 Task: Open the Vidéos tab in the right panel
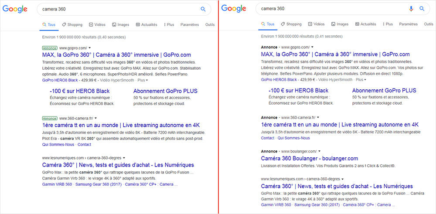pos(316,24)
